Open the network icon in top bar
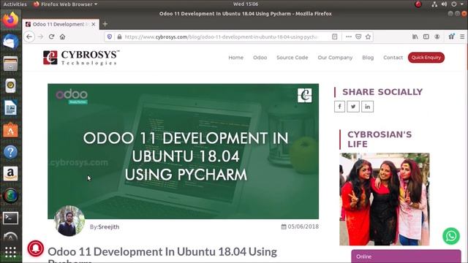 click(x=434, y=4)
